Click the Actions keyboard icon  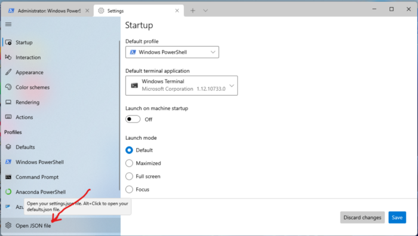tap(8, 117)
